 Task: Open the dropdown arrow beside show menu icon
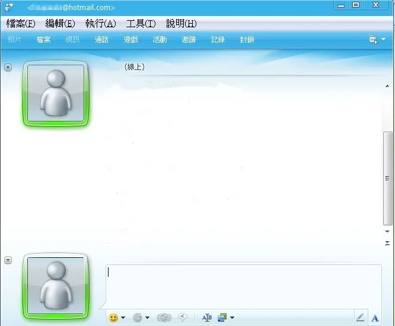(383, 39)
